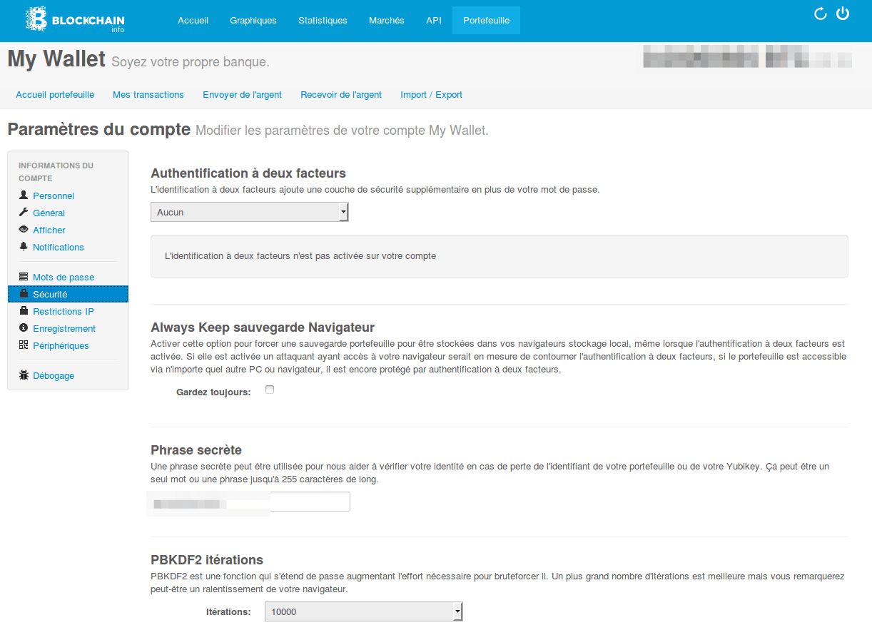
Task: Click the wrench icon beside Général
Action: pyautogui.click(x=24, y=212)
